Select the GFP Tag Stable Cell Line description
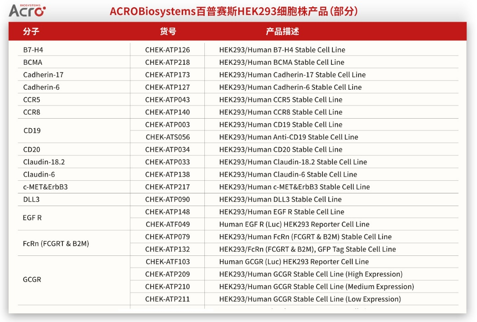This screenshot has height=322, width=477. coord(307,249)
